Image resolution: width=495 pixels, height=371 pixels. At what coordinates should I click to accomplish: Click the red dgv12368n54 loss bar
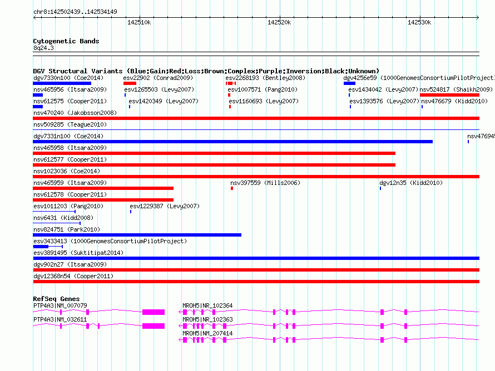tap(256, 282)
